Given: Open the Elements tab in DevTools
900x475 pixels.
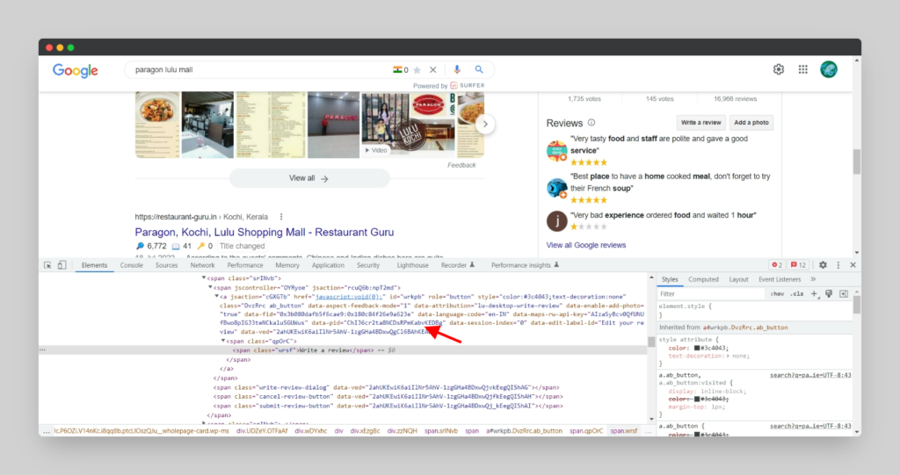Looking at the screenshot, I should [x=94, y=265].
